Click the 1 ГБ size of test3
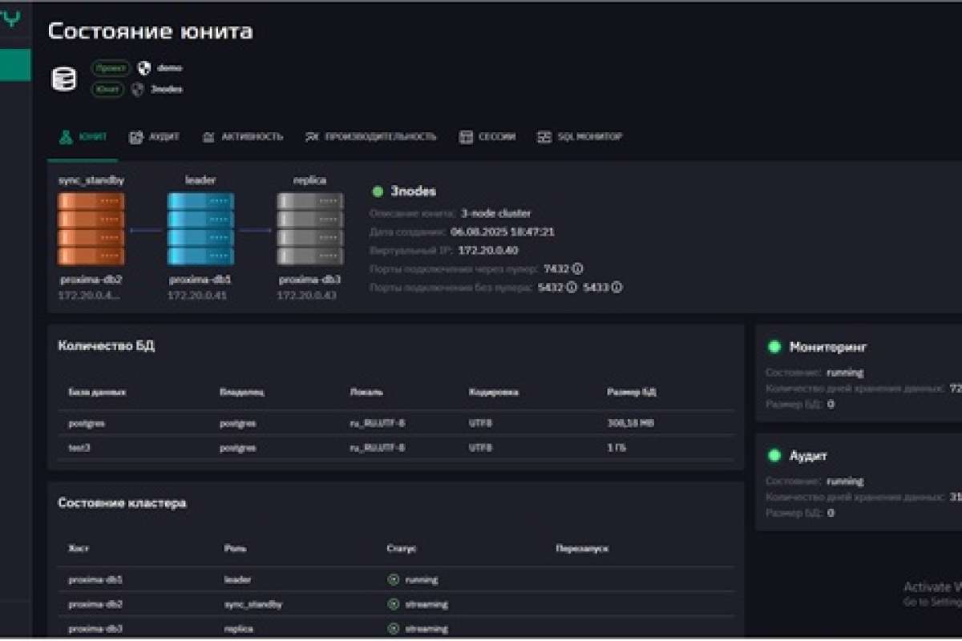 pyautogui.click(x=617, y=447)
